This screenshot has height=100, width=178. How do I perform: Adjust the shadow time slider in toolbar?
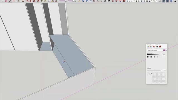[72, 1]
